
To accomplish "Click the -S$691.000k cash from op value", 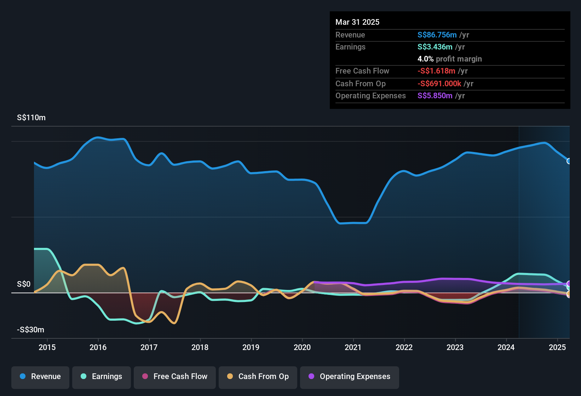I will click(439, 83).
